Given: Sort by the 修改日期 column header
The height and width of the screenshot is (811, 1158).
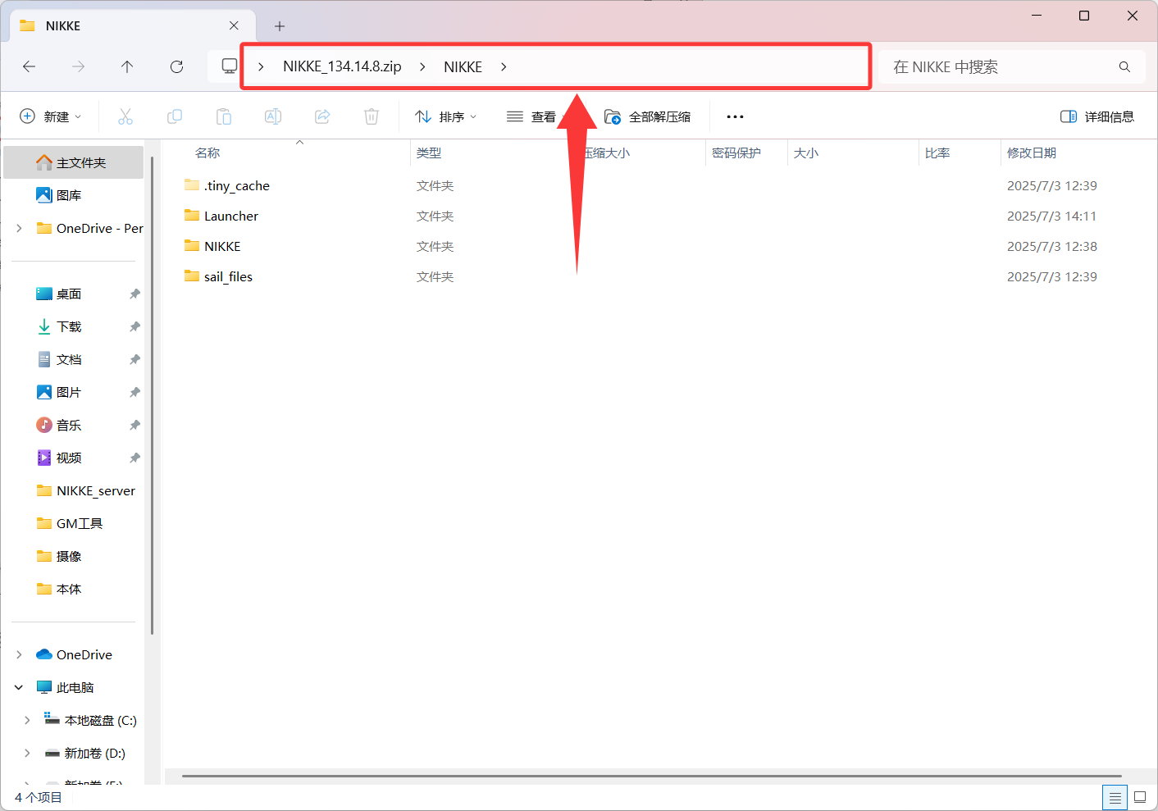Looking at the screenshot, I should tap(1032, 153).
